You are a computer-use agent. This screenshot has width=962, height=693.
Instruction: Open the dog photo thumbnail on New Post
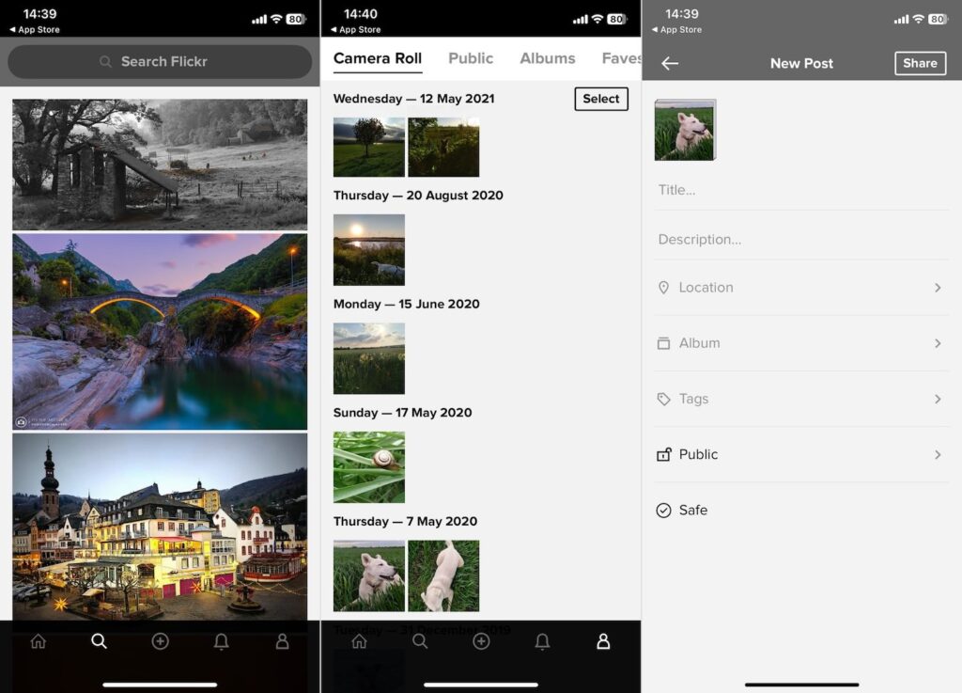(x=685, y=131)
